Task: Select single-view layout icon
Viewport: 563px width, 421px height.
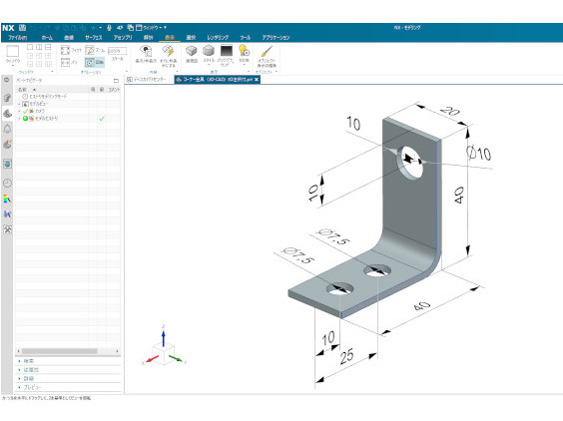Action: click(30, 47)
